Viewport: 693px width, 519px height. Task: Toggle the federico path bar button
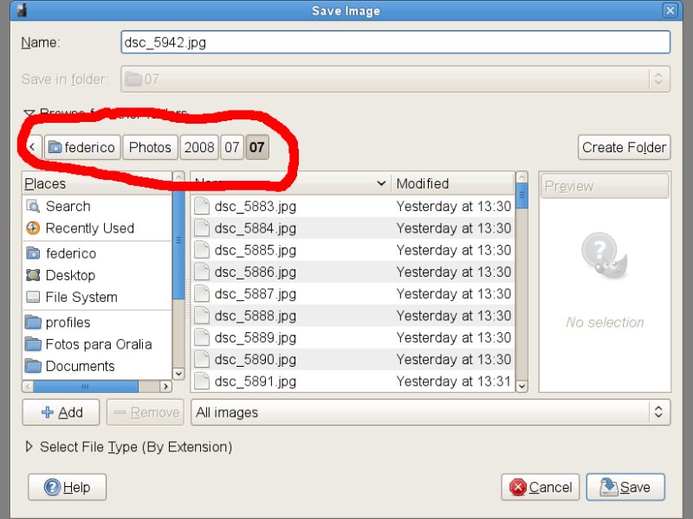[81, 147]
